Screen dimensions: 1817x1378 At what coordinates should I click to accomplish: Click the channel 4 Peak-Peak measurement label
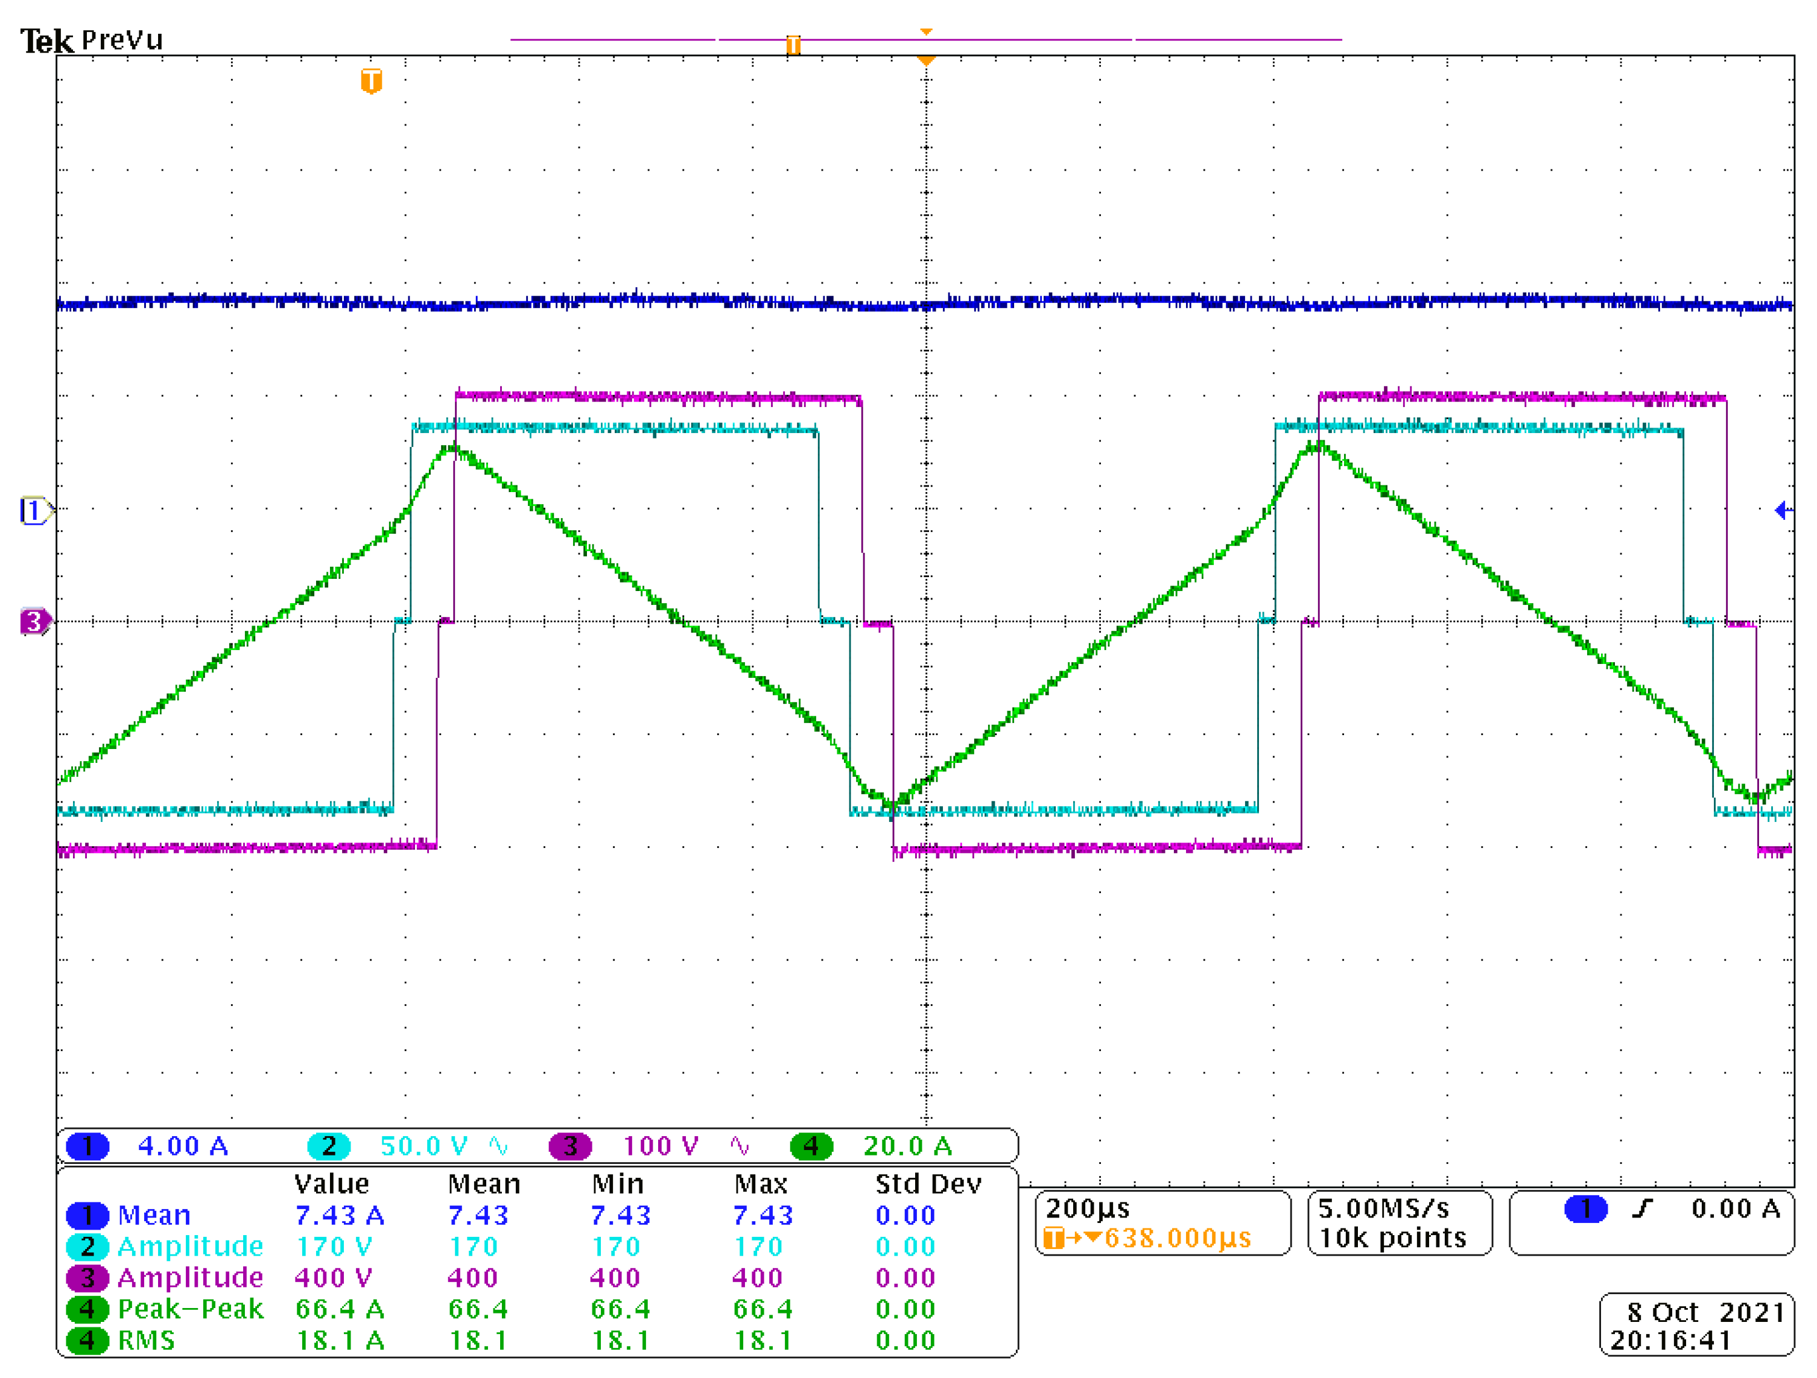[190, 1309]
